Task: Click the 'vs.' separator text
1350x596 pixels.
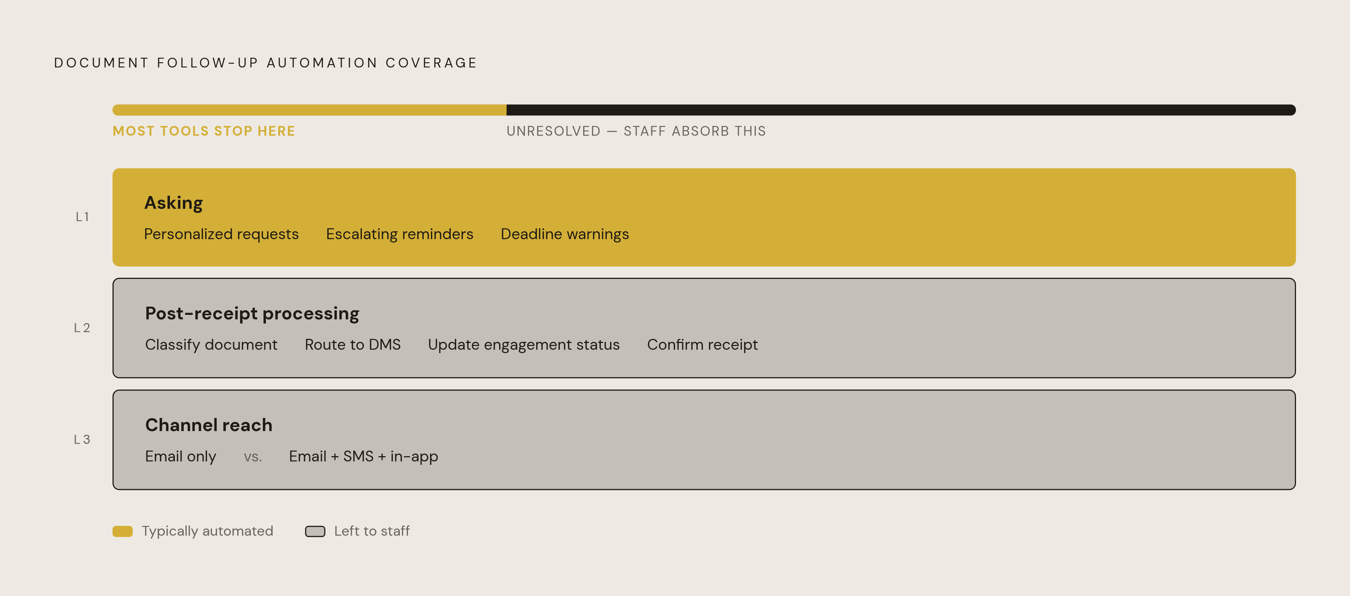Action: [x=253, y=457]
